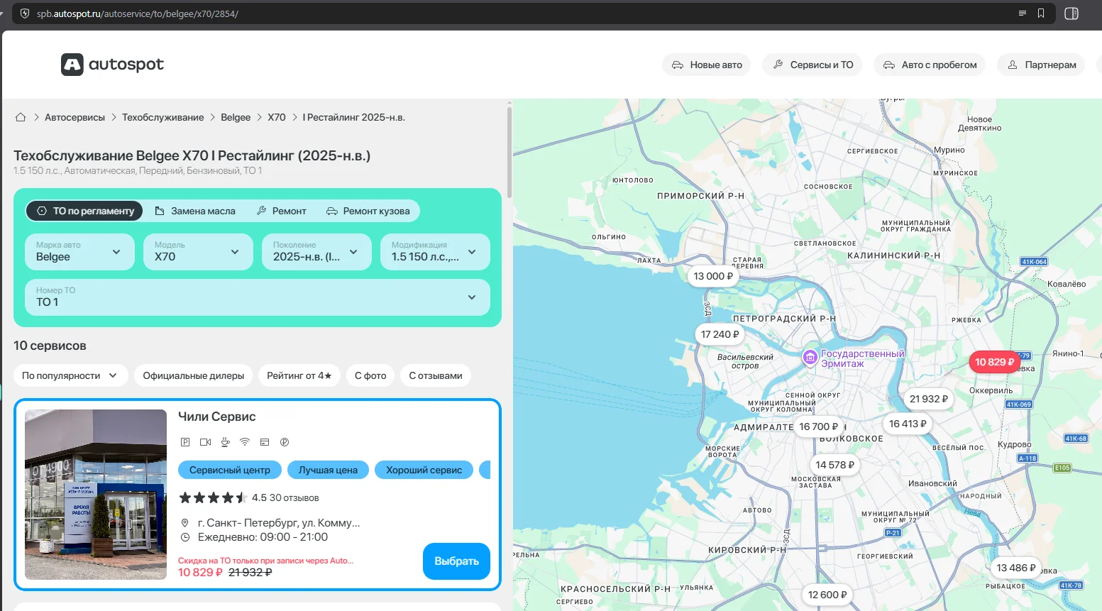Open reader mode from the address bar
Image resolution: width=1102 pixels, height=611 pixels.
coord(1022,13)
